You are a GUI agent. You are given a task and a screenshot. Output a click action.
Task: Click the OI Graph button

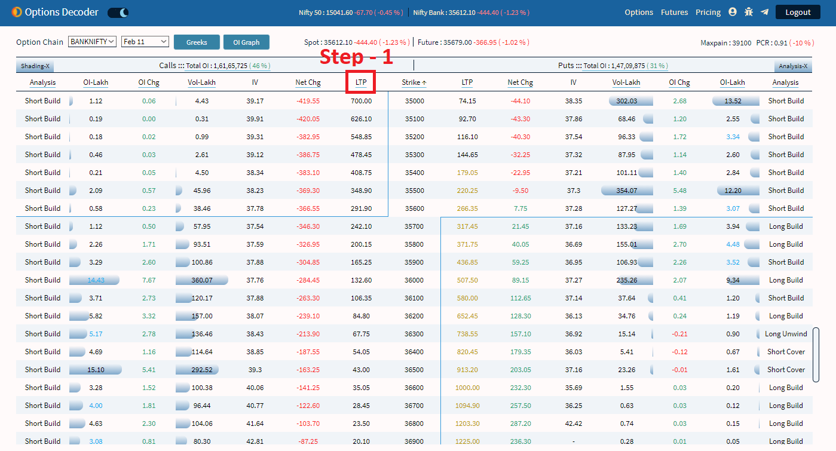[x=246, y=42]
